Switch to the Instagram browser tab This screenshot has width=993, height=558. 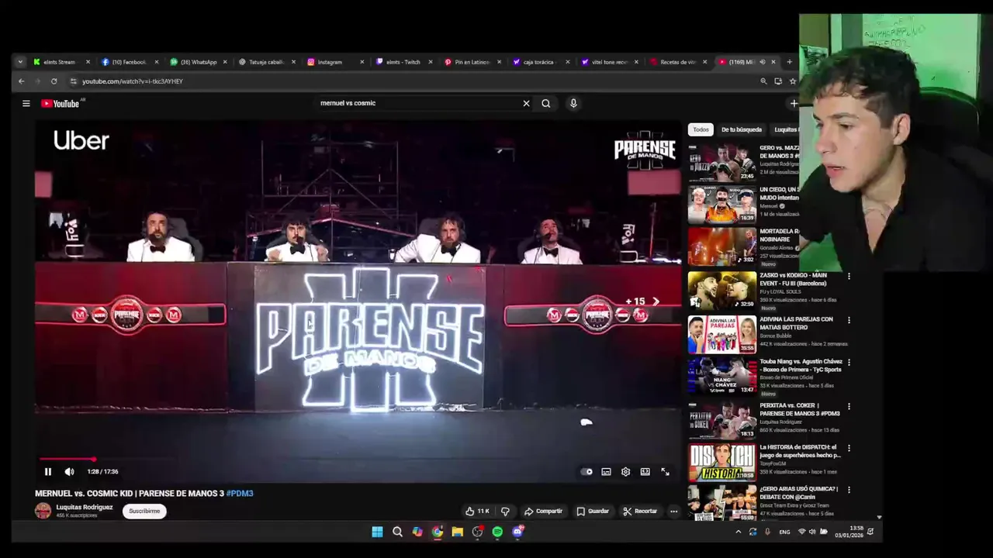tap(330, 62)
